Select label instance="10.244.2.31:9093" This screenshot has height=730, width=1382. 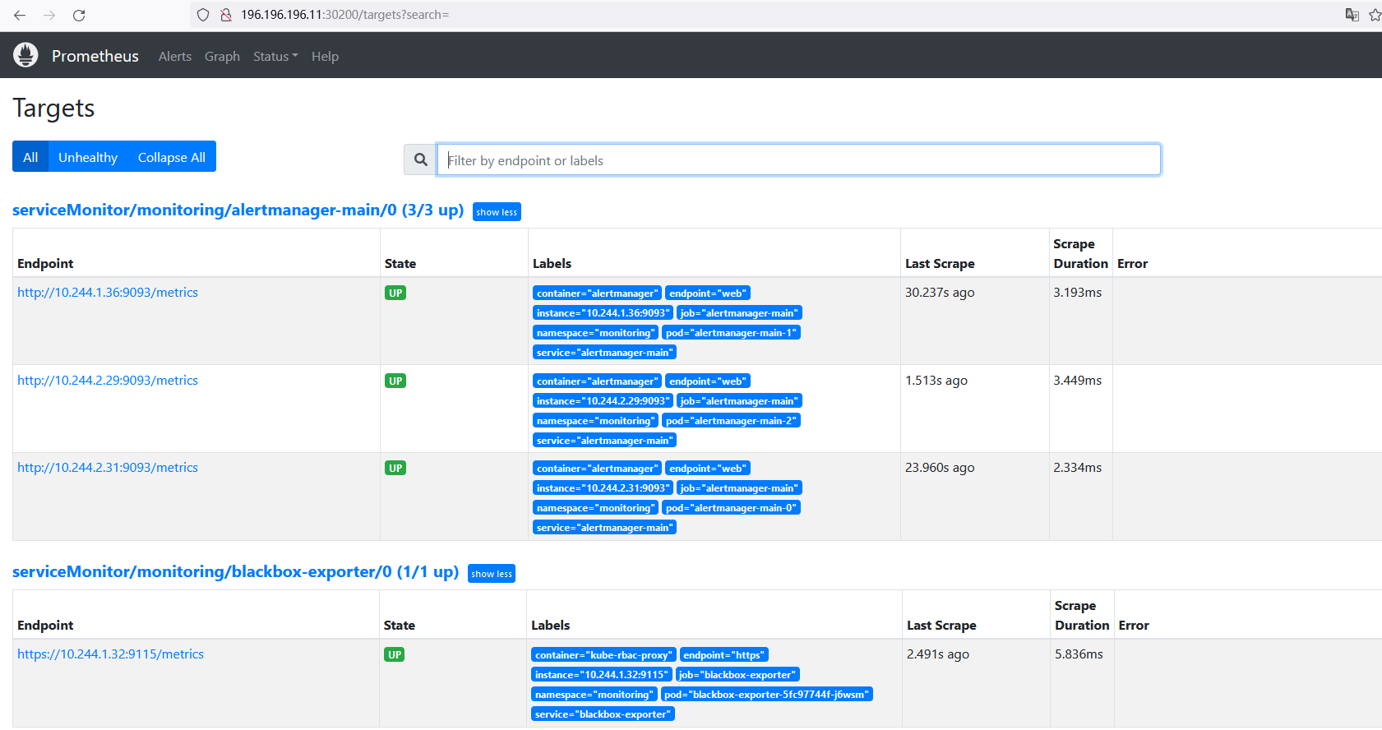click(x=603, y=488)
